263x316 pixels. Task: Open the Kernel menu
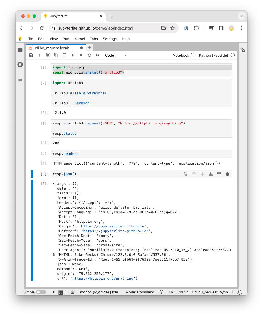click(80, 39)
